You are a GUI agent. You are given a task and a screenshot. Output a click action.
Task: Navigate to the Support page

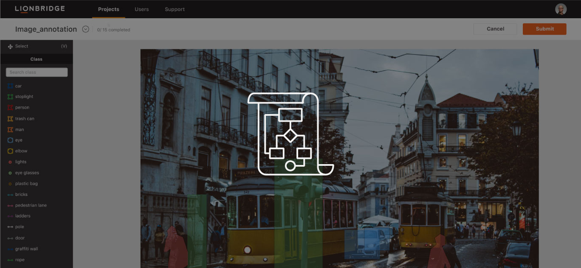point(175,9)
